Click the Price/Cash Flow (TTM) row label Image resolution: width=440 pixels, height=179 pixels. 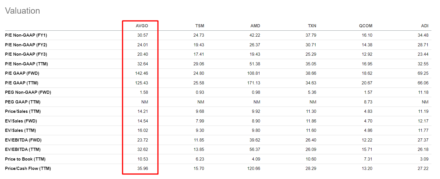[x=28, y=168]
